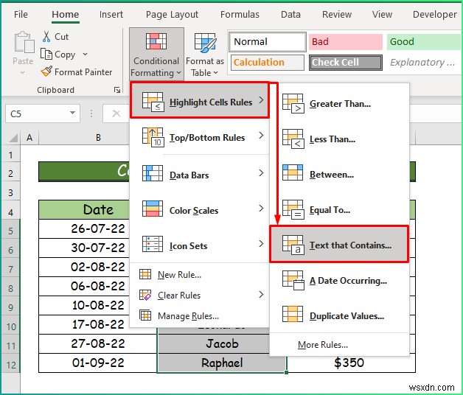Open the File tab
463x395 pixels.
pos(21,14)
